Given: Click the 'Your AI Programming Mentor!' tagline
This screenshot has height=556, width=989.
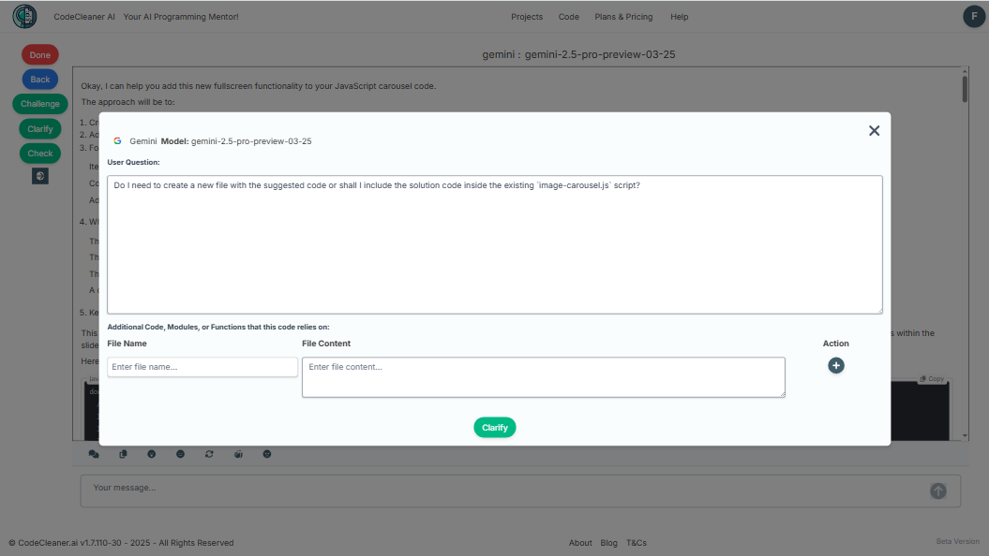Looking at the screenshot, I should click(181, 17).
